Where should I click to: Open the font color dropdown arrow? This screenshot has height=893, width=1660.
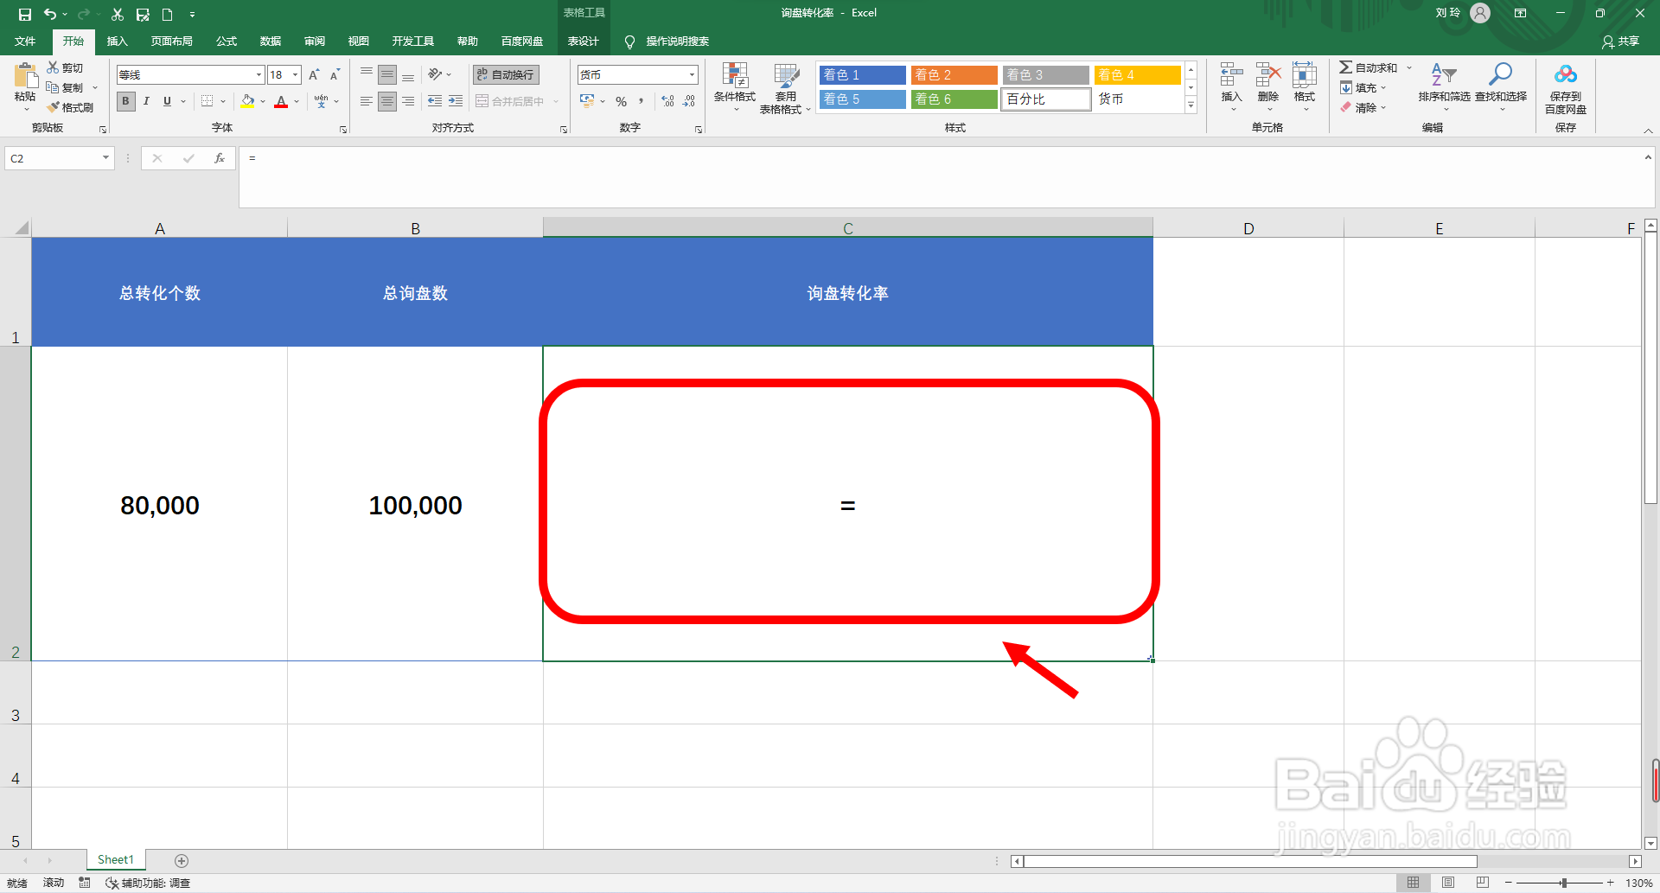pyautogui.click(x=297, y=101)
